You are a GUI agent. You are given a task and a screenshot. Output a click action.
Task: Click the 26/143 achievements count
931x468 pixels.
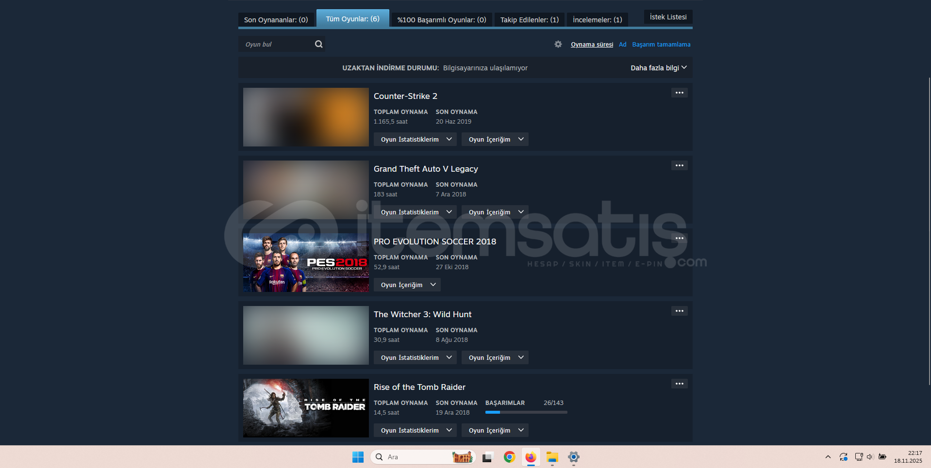point(553,403)
